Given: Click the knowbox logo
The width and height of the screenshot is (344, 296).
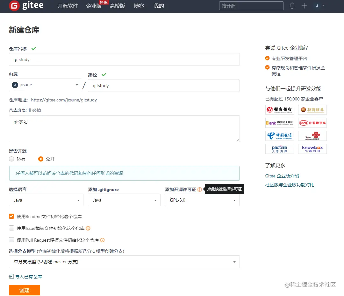Looking at the screenshot, I should point(312,149).
